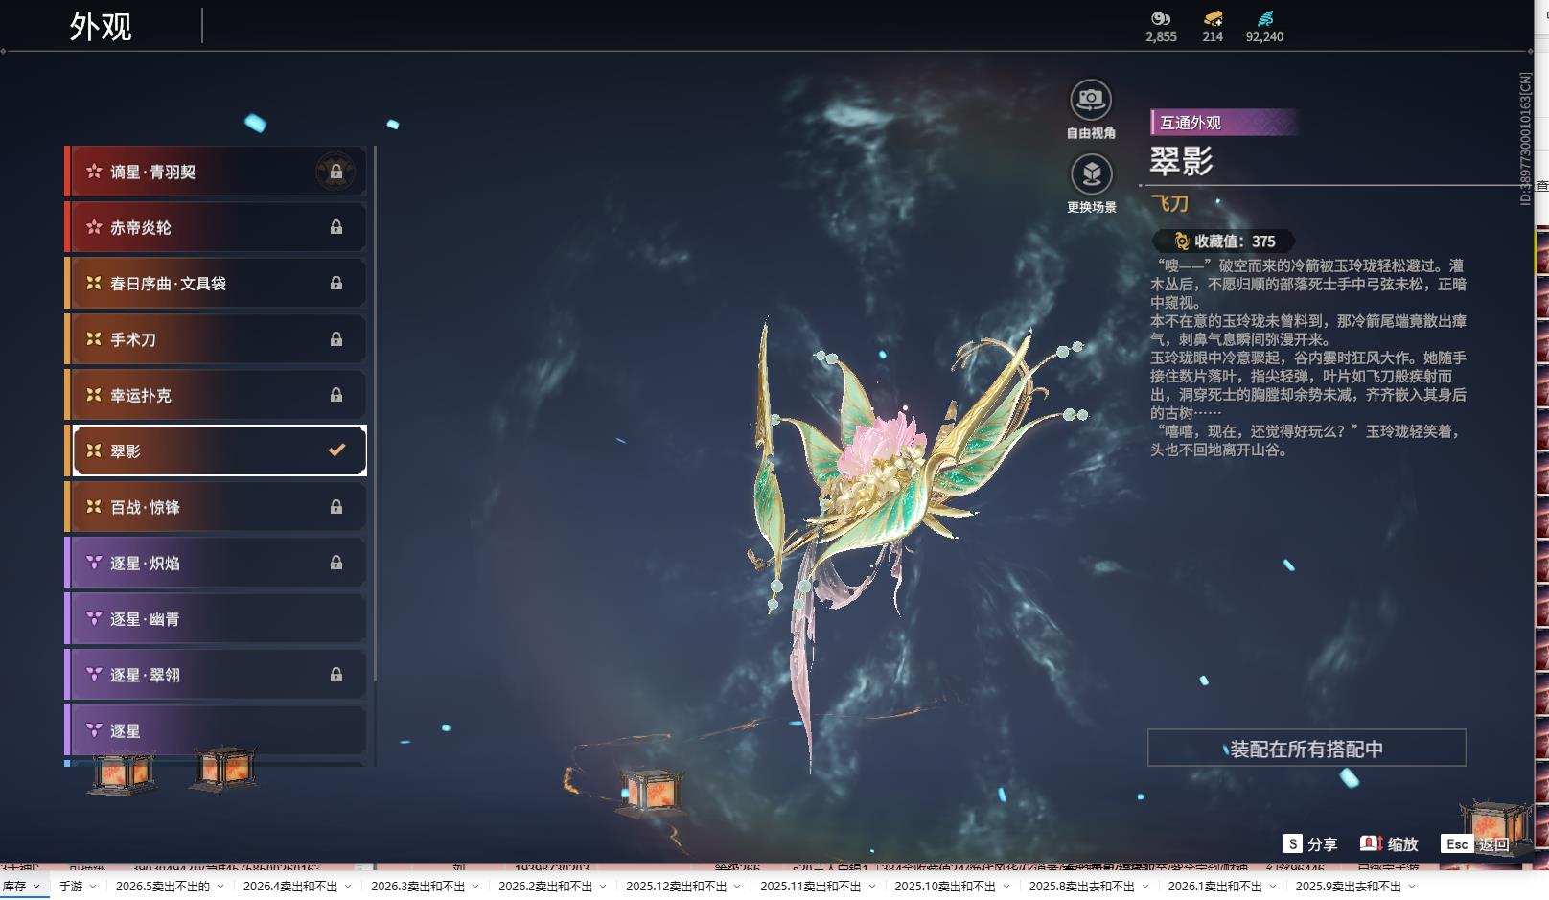Viewport: 1549px width, 900px height.
Task: Select the 摘星·青羽契 skin entry
Action: pyautogui.click(x=217, y=172)
